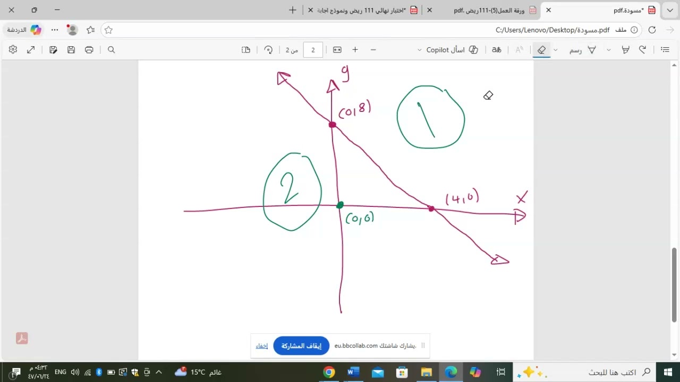
Task: Open the volume control in tray
Action: [75, 372]
